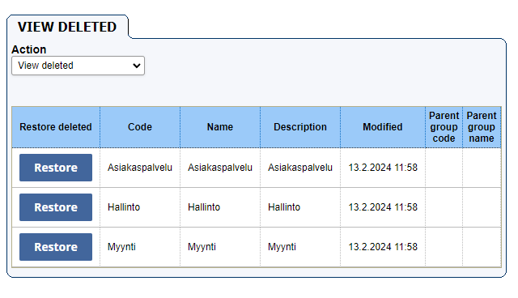Click the Code column header
Image resolution: width=518 pixels, height=298 pixels.
(x=140, y=127)
